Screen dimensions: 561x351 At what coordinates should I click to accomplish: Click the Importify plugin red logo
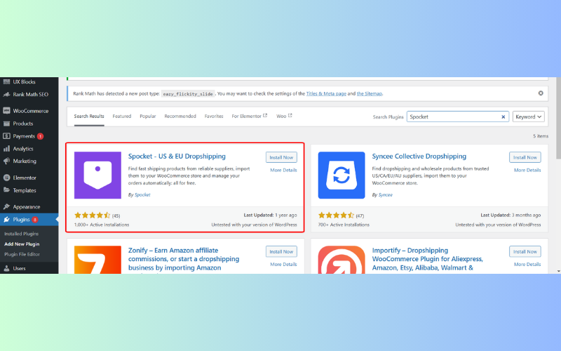(342, 260)
